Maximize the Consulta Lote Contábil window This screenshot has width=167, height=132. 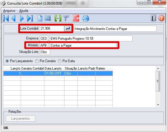point(149,2)
